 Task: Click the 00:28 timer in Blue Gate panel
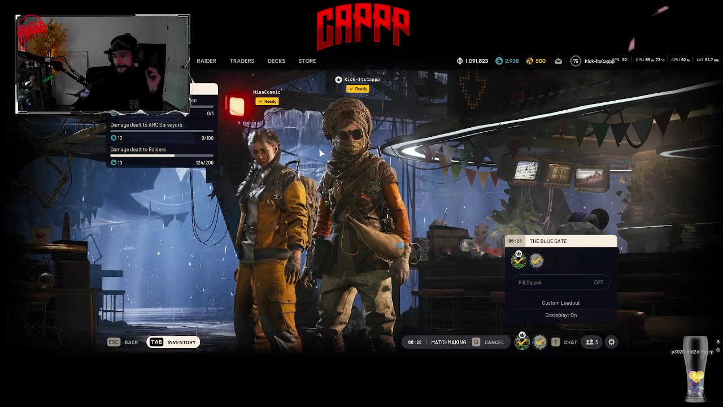coord(515,241)
